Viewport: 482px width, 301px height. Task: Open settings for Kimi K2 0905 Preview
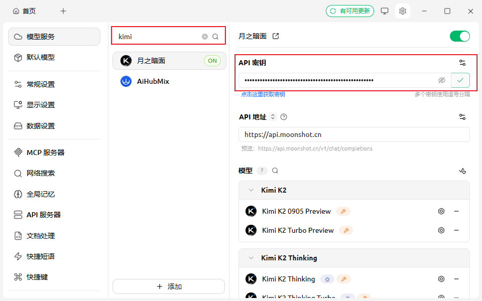(441, 211)
